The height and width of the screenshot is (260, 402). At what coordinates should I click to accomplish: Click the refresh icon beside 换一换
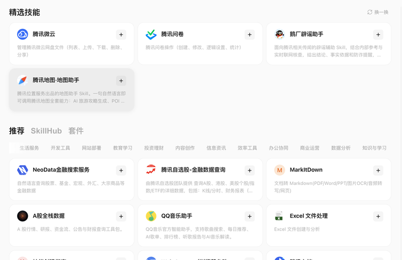coord(370,12)
